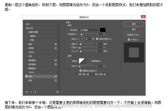Click the plus icon beside 描边
Viewport: 168px width, 111px height.
(56, 44)
